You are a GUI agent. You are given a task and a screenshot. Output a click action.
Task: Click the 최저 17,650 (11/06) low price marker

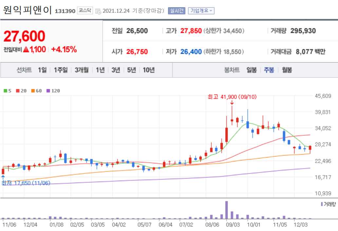click(26, 183)
